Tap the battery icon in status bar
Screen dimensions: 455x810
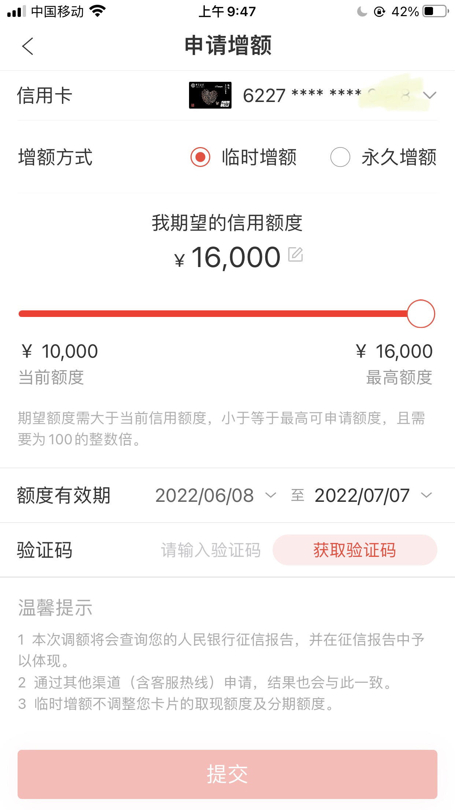pos(436,11)
